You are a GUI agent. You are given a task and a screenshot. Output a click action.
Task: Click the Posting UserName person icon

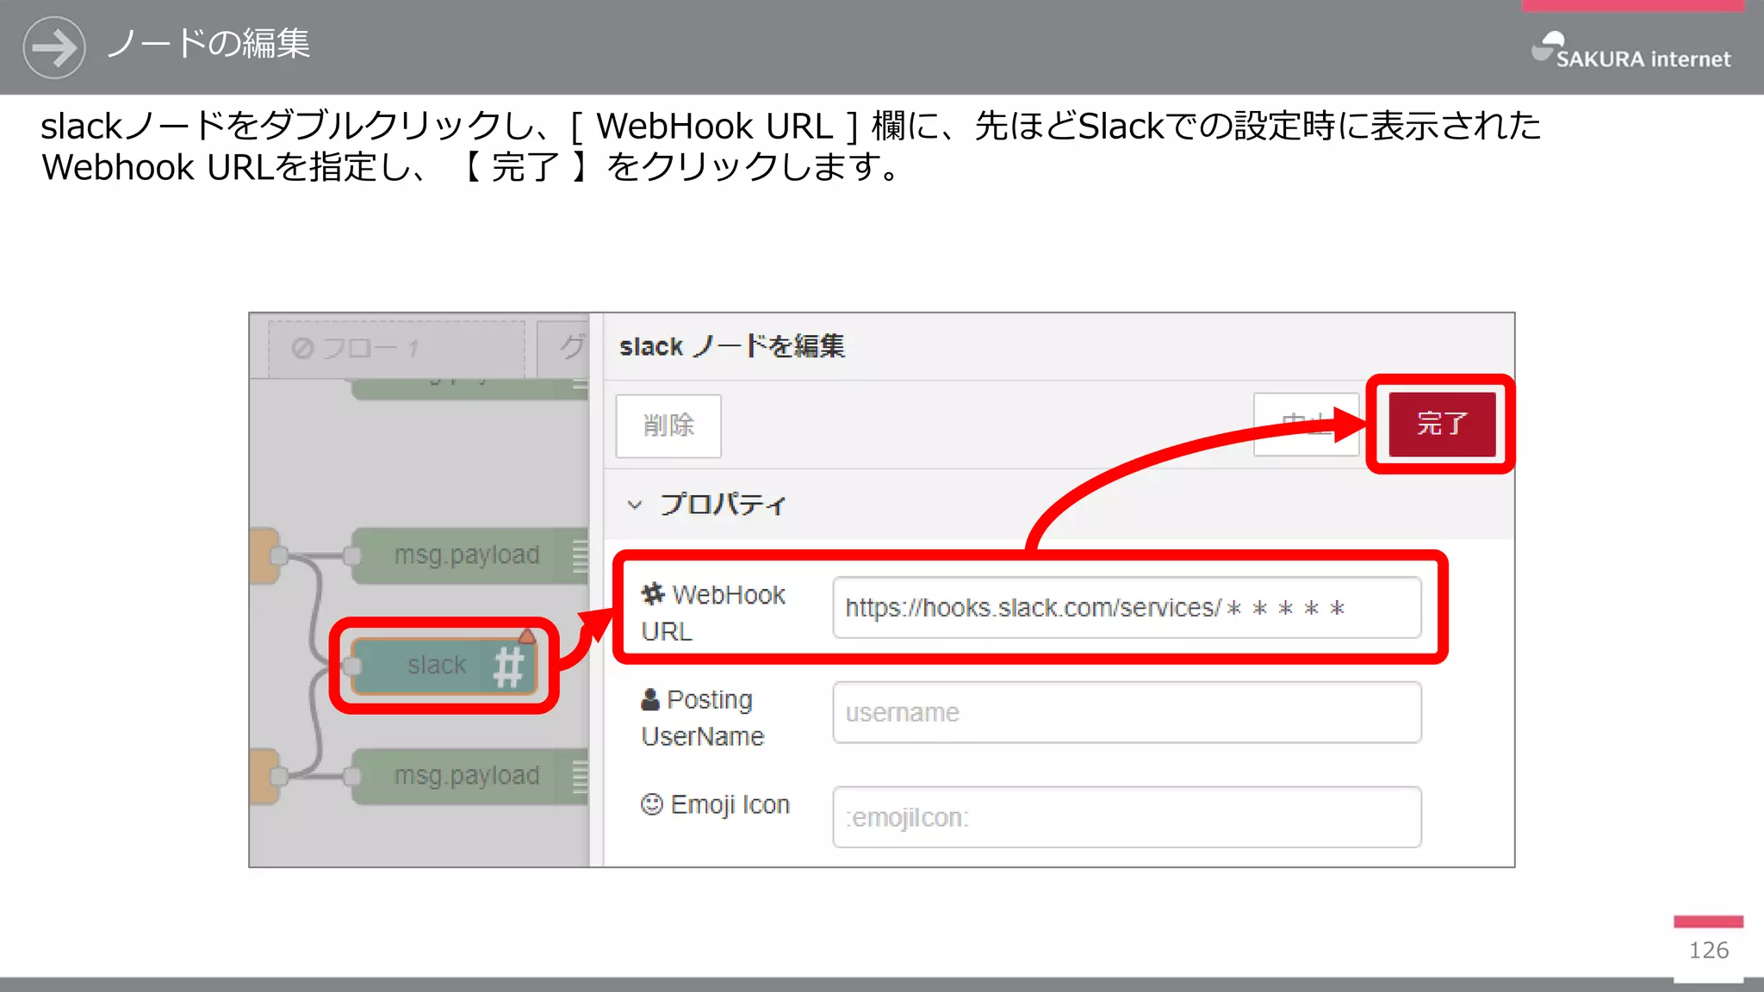click(650, 699)
